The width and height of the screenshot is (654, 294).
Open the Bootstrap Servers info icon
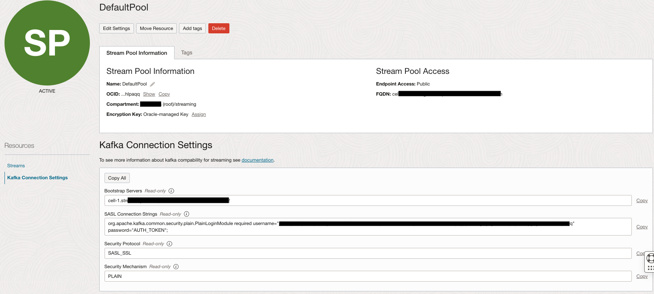[x=171, y=191]
